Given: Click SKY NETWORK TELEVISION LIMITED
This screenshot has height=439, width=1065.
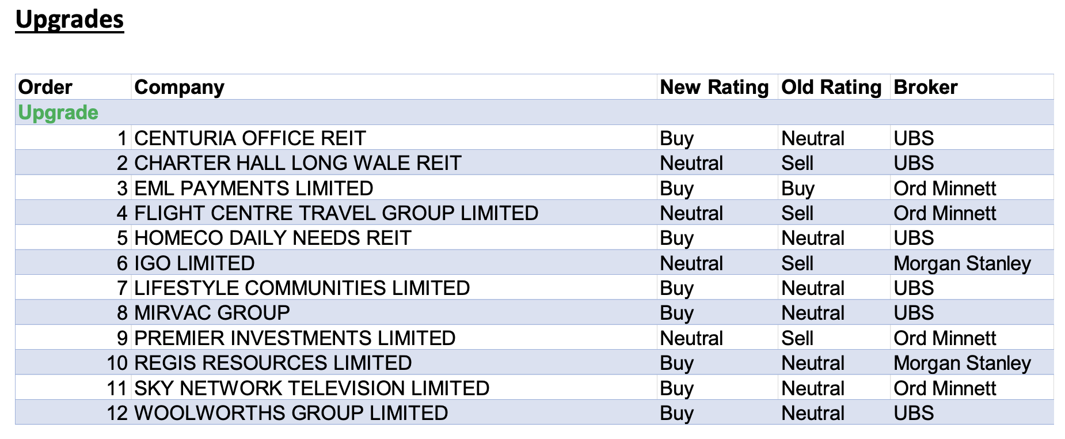Looking at the screenshot, I should coord(311,388).
